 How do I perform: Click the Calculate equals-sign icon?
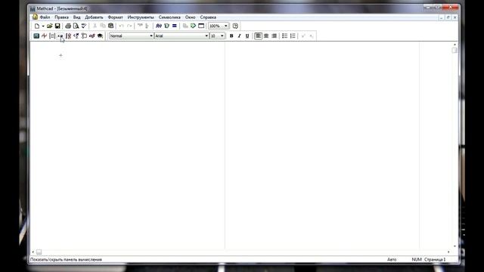(x=175, y=26)
